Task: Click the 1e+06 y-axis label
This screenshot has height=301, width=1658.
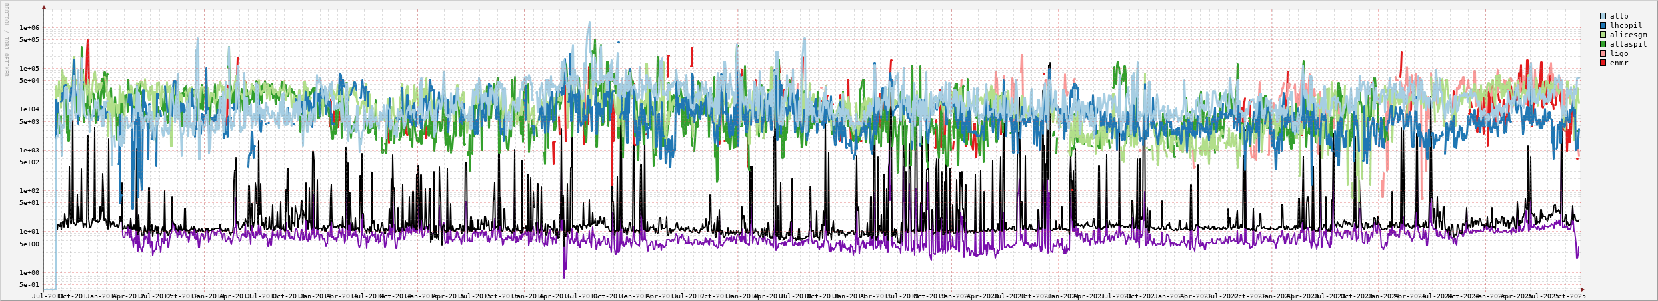Action: [x=29, y=27]
